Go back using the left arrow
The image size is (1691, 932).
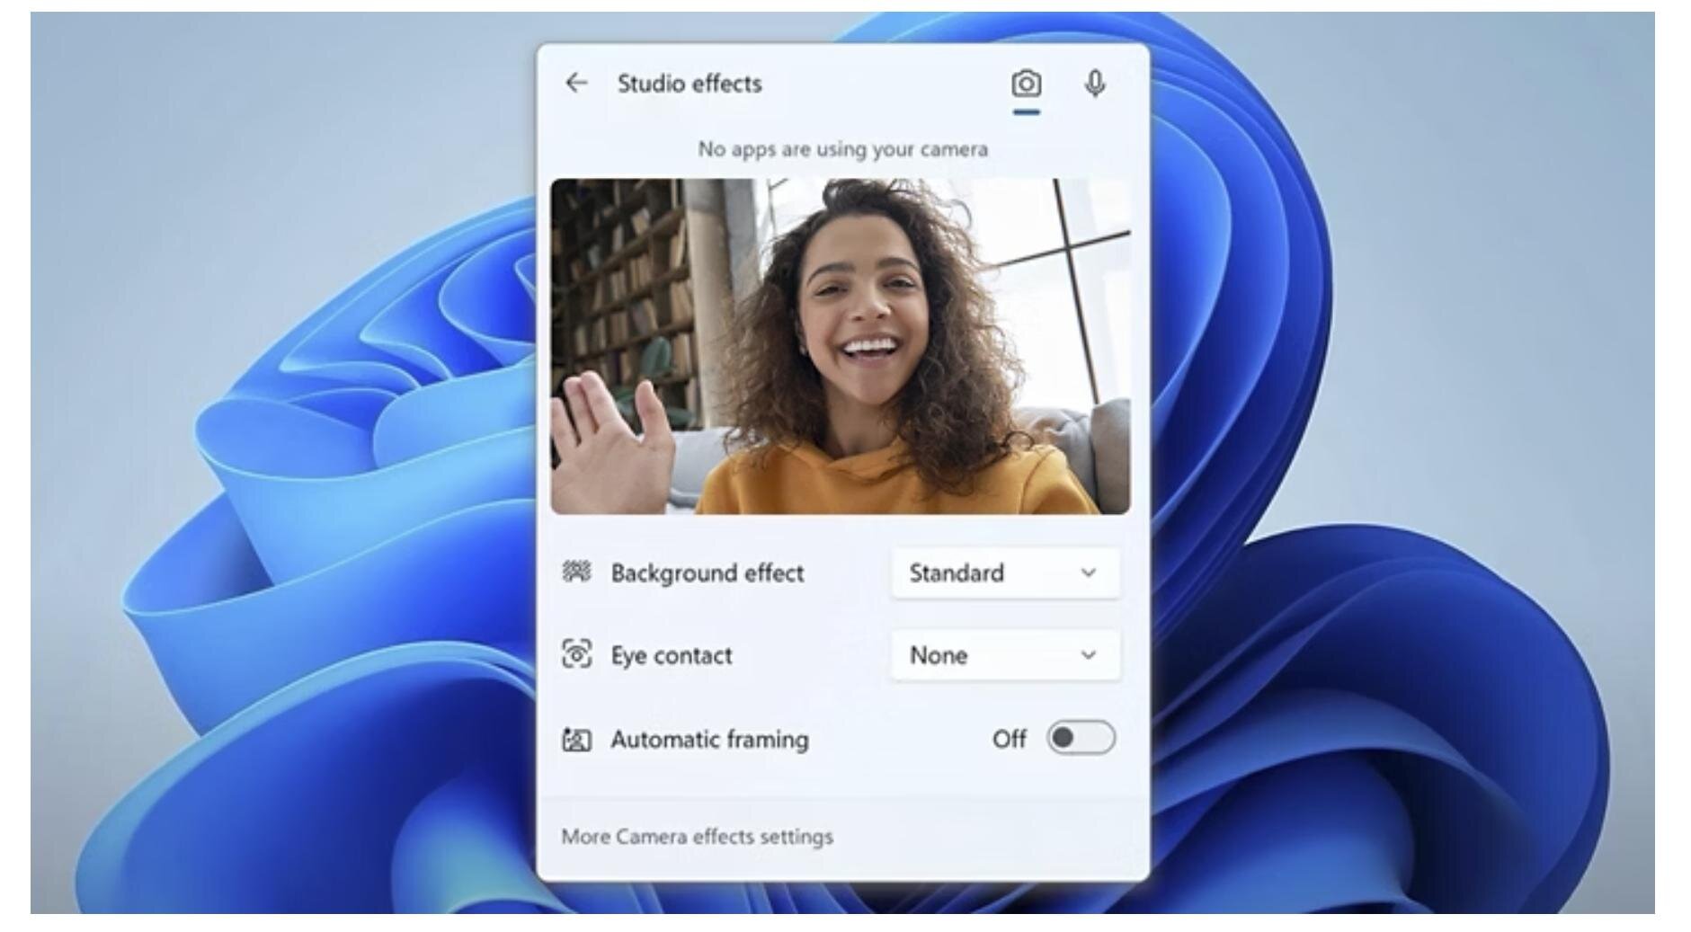coord(576,84)
